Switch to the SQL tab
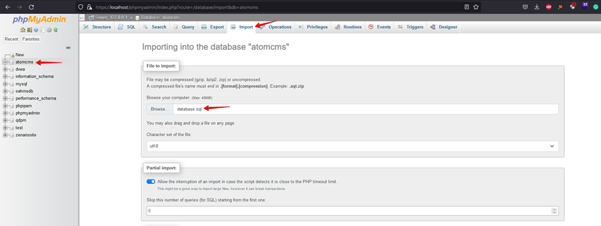601x226 pixels. [127, 27]
